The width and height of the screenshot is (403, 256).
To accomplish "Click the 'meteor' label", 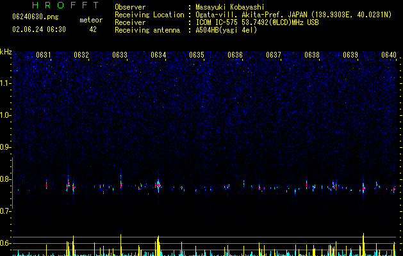I will [91, 20].
